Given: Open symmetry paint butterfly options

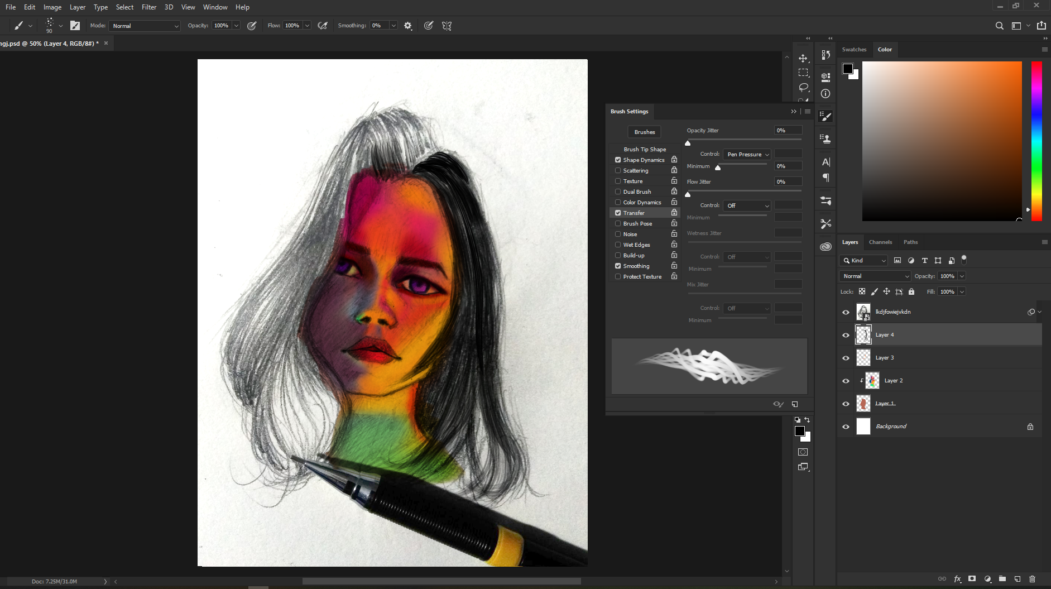Looking at the screenshot, I should coord(447,26).
